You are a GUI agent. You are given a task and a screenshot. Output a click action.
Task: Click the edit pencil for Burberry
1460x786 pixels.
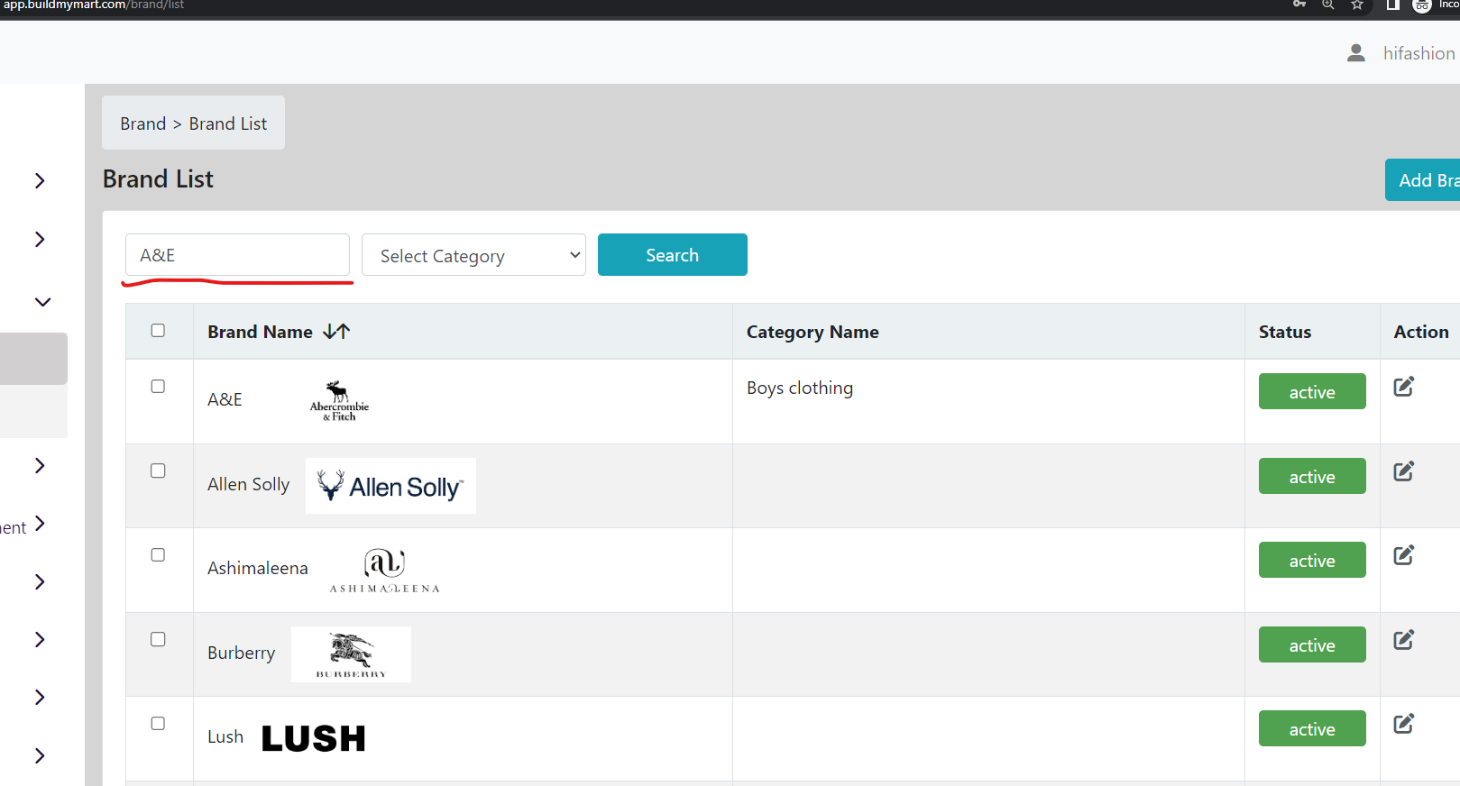(1404, 640)
